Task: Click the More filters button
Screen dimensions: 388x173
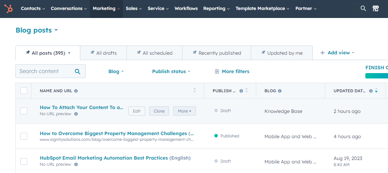Action: point(232,72)
